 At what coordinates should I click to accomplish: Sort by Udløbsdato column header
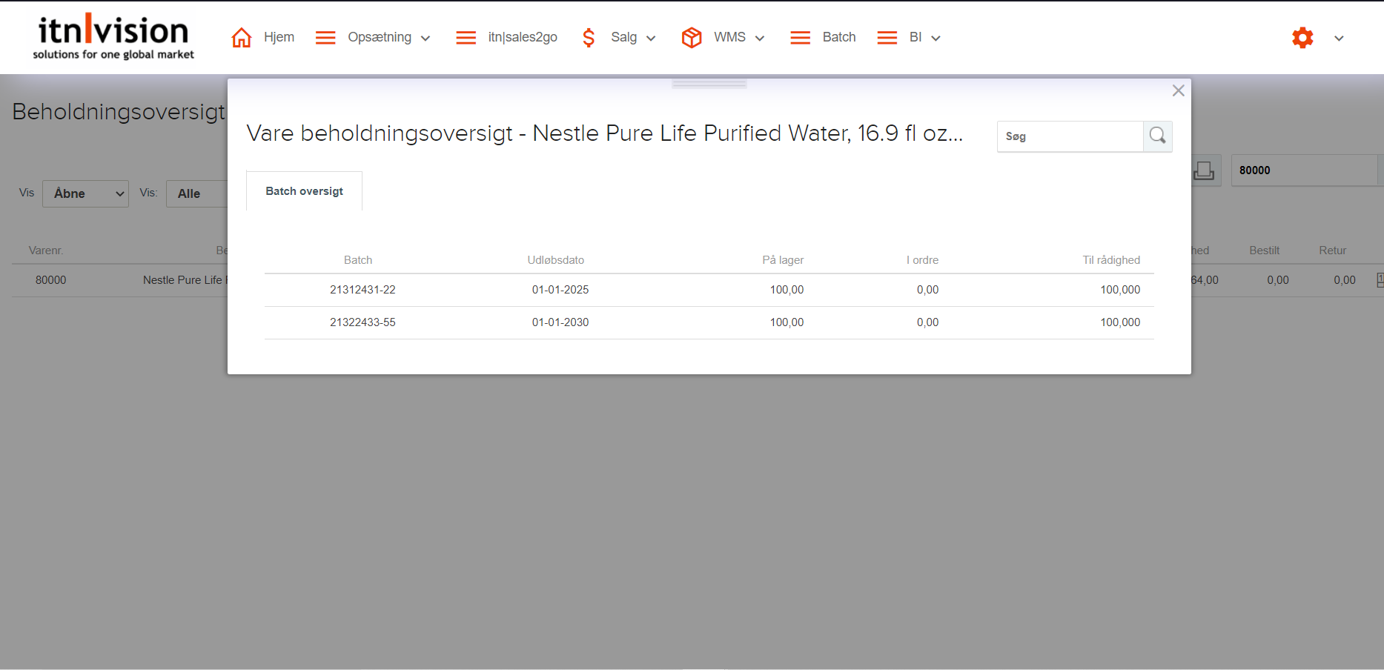(555, 260)
